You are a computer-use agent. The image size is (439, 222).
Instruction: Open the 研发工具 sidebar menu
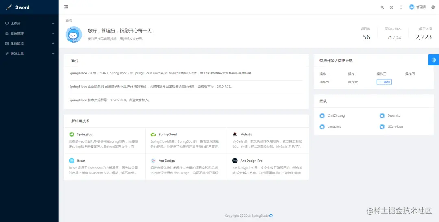(x=29, y=54)
